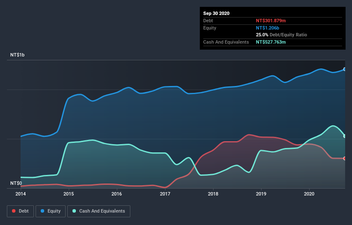Click the blue Equity endpoint marker

345,69
